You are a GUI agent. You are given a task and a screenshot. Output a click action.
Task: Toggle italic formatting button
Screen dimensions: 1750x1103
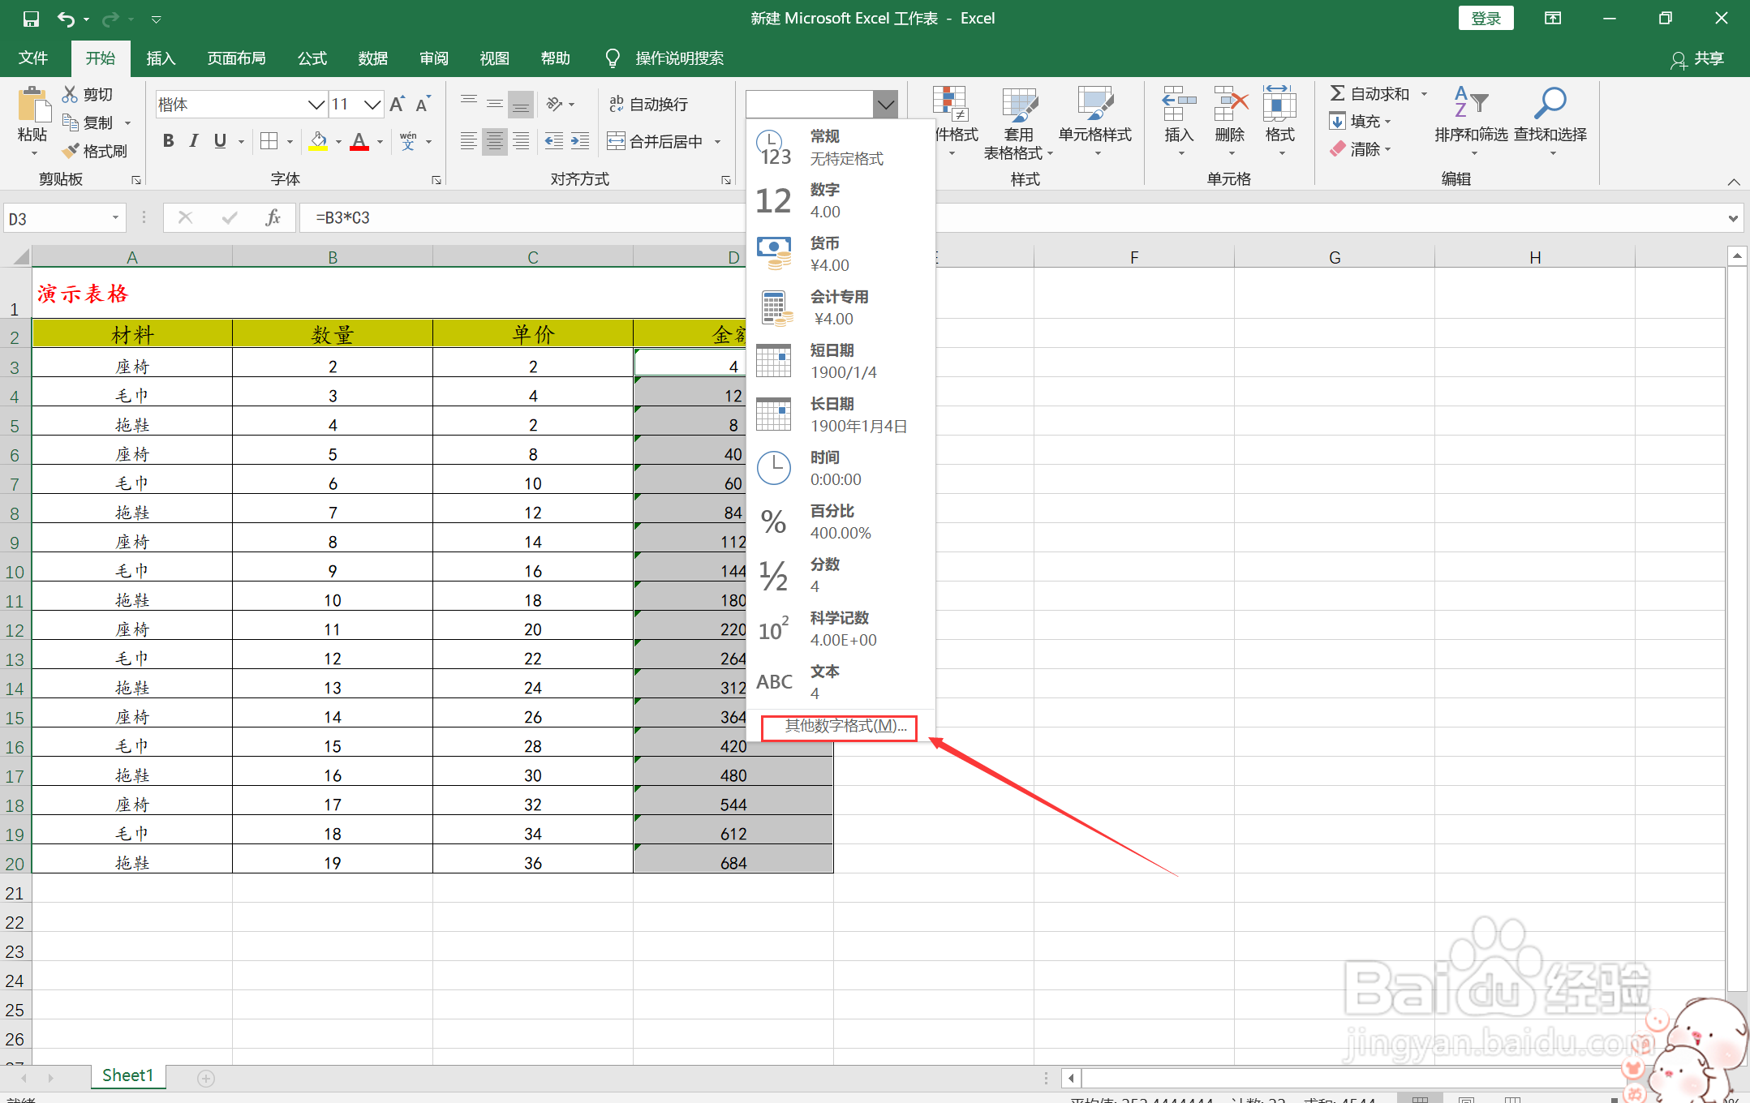(193, 141)
